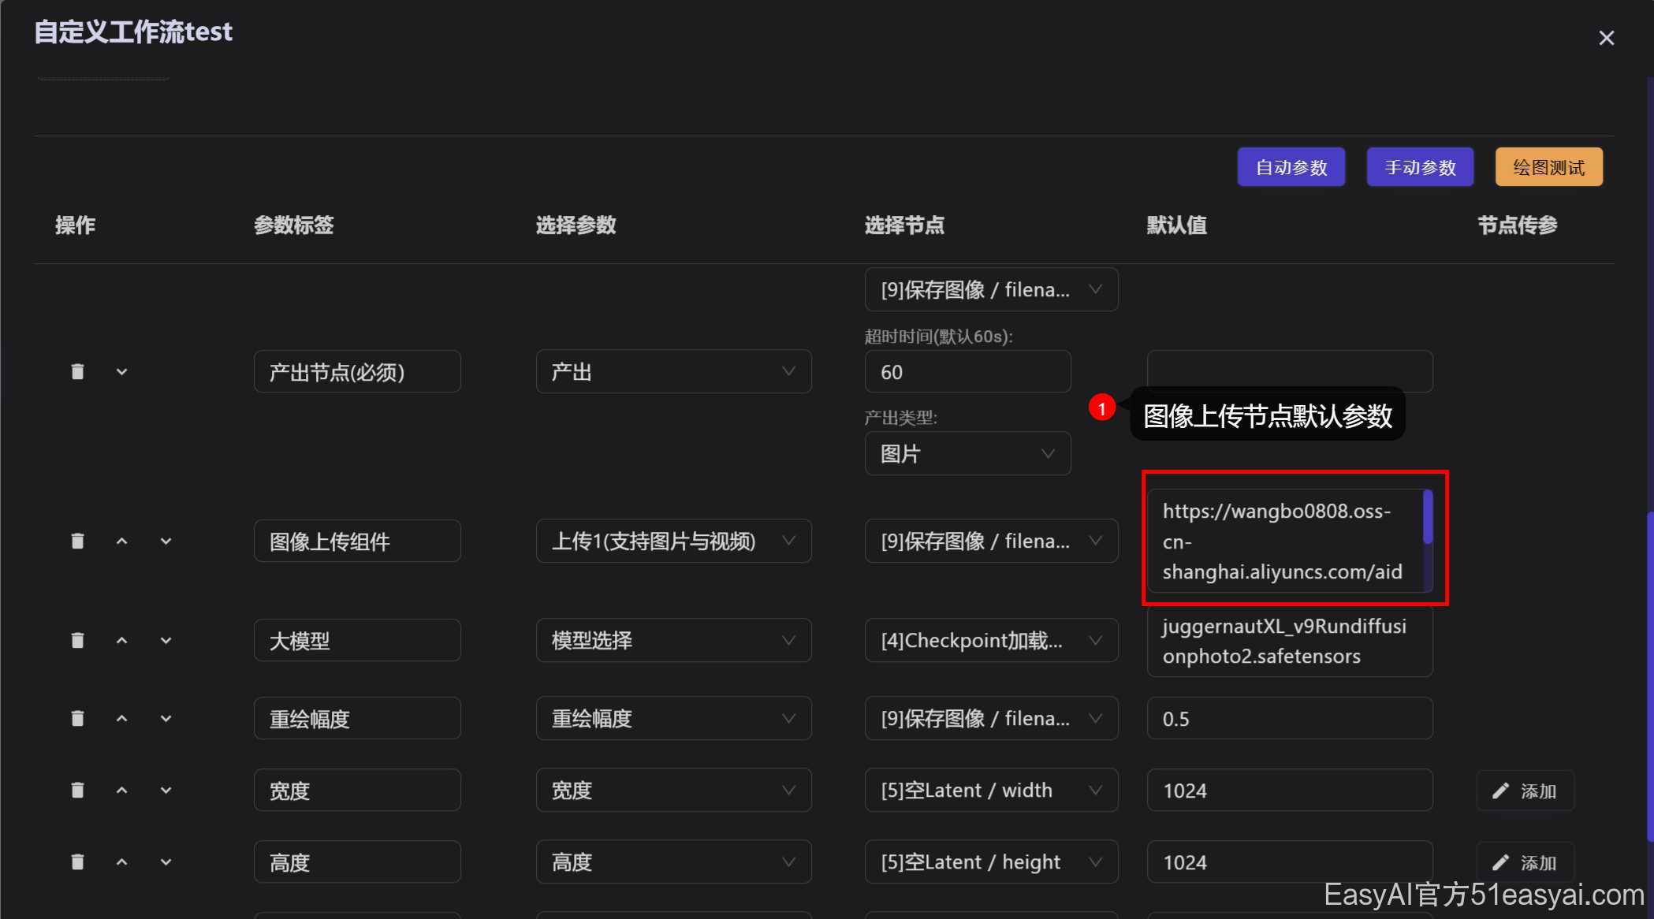The height and width of the screenshot is (919, 1654).
Task: Move 宽度 row up
Action: [121, 790]
